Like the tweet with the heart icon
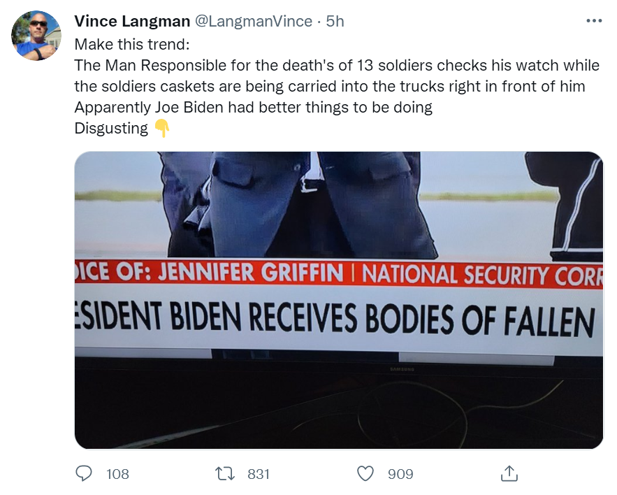The image size is (617, 495). coord(365,474)
